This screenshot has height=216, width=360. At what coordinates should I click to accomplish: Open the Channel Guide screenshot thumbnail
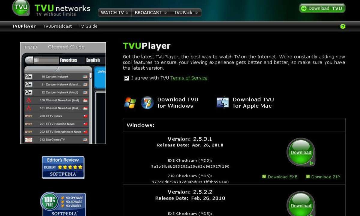point(63,93)
